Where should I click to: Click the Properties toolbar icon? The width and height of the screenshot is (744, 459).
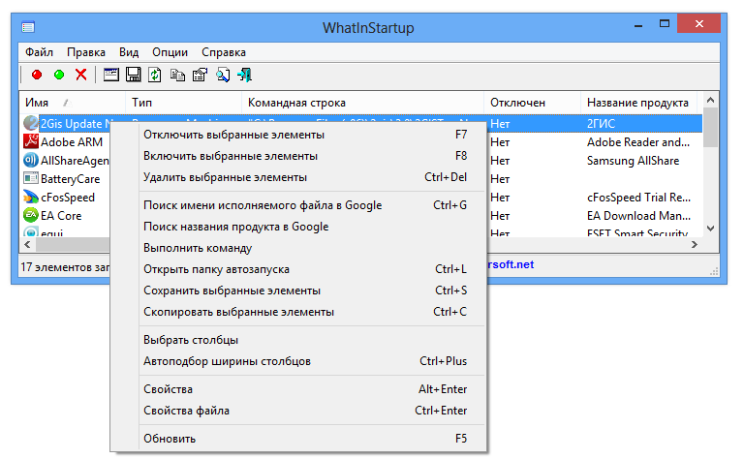point(200,75)
